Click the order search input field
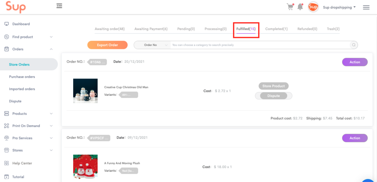The height and width of the screenshot is (182, 377). [x=260, y=45]
